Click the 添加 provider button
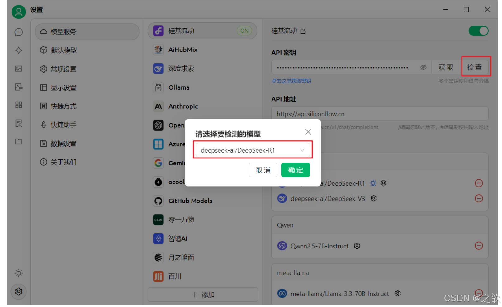 coord(203,295)
